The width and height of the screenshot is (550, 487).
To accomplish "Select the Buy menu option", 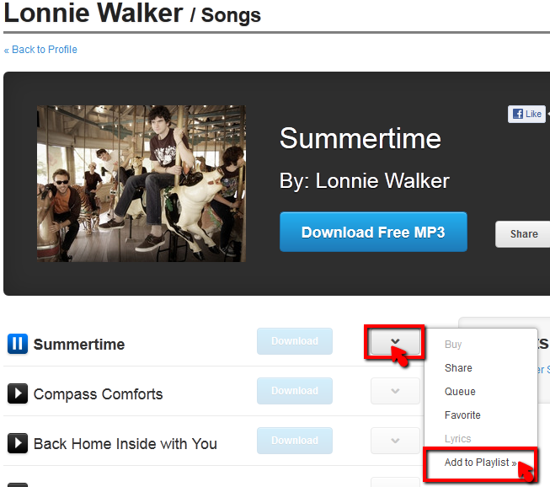I will [453, 345].
